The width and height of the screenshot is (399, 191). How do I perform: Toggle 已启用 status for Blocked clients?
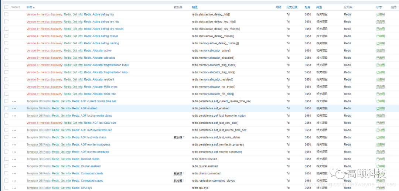pos(381,159)
